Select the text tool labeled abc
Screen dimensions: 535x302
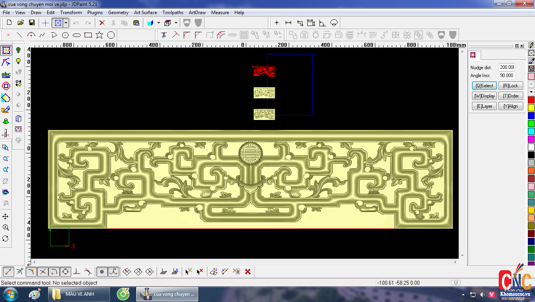(x=6, y=74)
